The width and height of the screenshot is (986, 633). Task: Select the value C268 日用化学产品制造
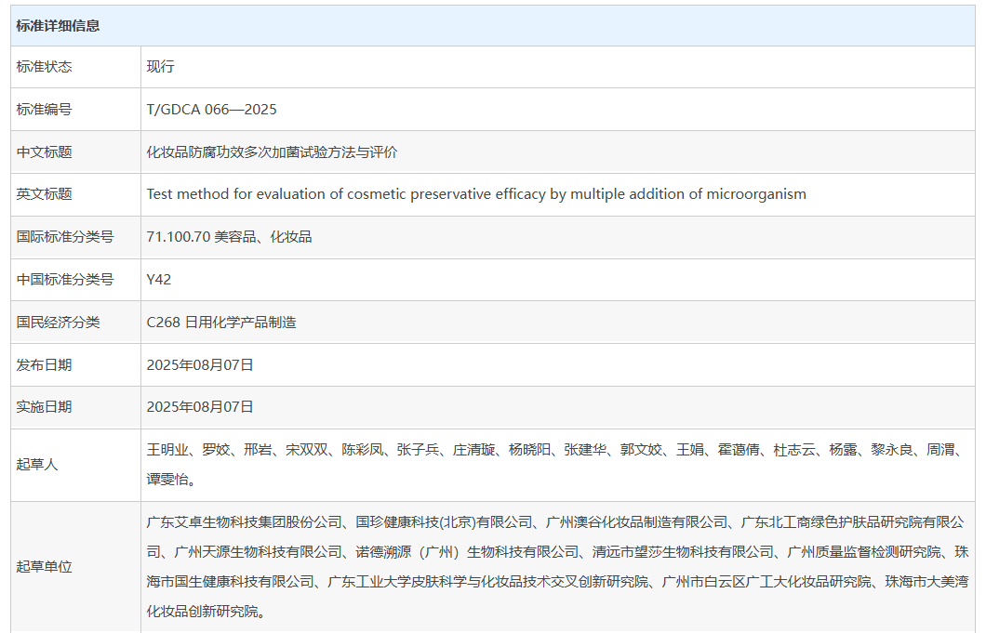pos(221,323)
